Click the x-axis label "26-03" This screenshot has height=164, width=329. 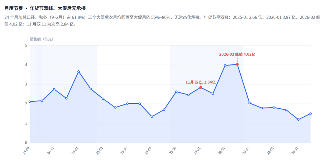pyautogui.click(x=246, y=150)
